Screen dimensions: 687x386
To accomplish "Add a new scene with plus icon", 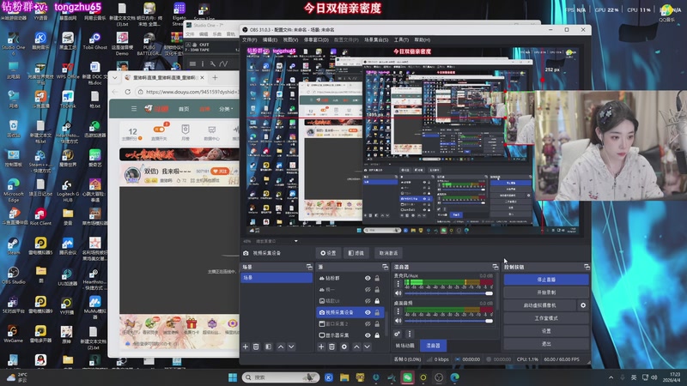I will (246, 347).
